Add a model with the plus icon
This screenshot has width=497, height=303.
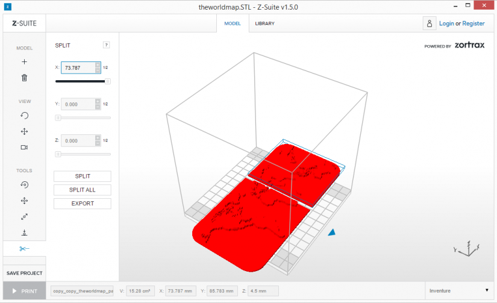click(x=24, y=62)
